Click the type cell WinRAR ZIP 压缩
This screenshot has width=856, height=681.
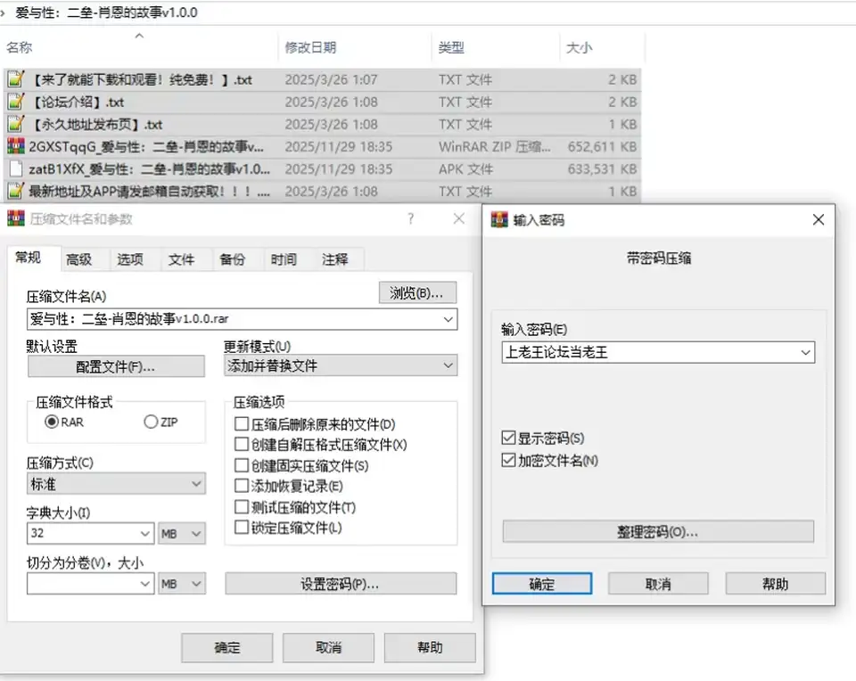tap(495, 147)
